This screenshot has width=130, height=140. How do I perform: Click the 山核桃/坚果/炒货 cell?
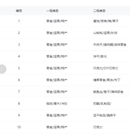pos(105,33)
